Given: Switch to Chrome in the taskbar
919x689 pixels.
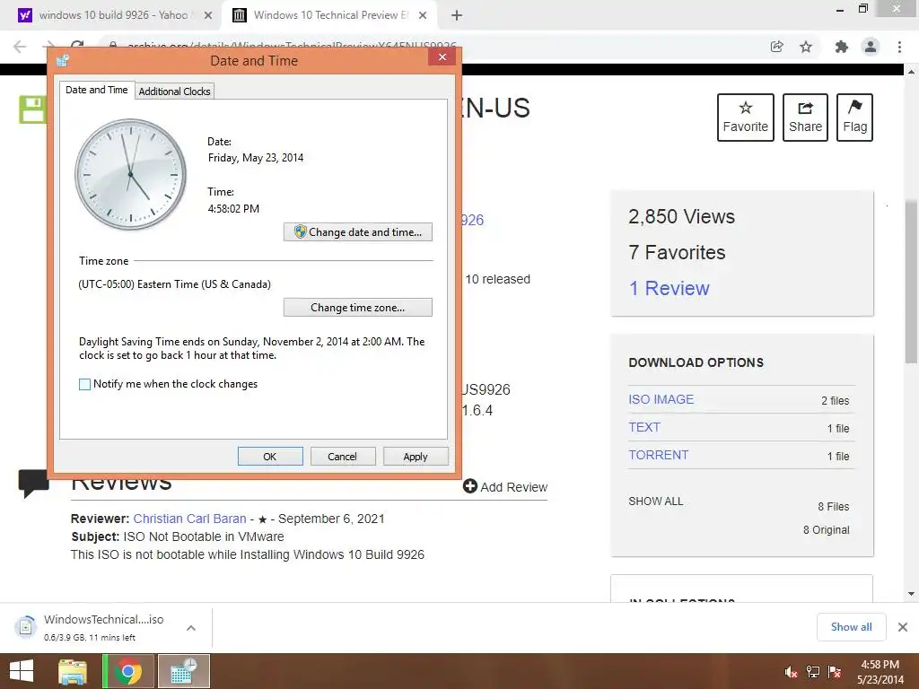Looking at the screenshot, I should click(x=128, y=672).
